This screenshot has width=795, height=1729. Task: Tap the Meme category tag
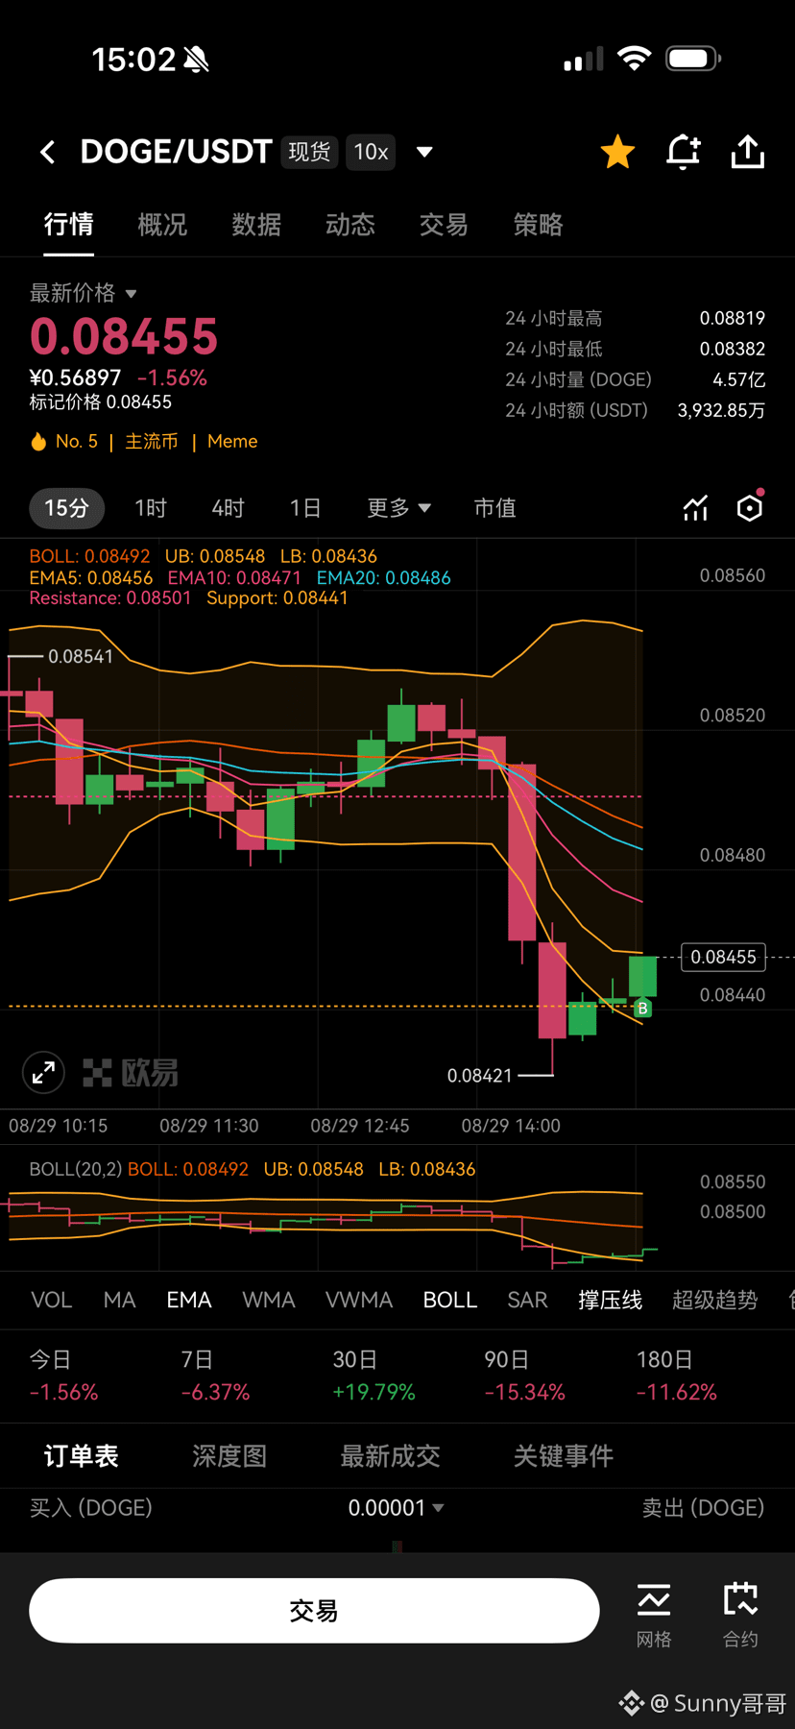click(x=232, y=441)
